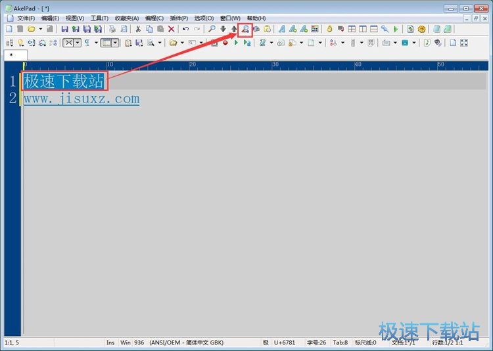The image size is (493, 351).
Task: Click the selected text 极速下载站 on line 1
Action: point(64,81)
